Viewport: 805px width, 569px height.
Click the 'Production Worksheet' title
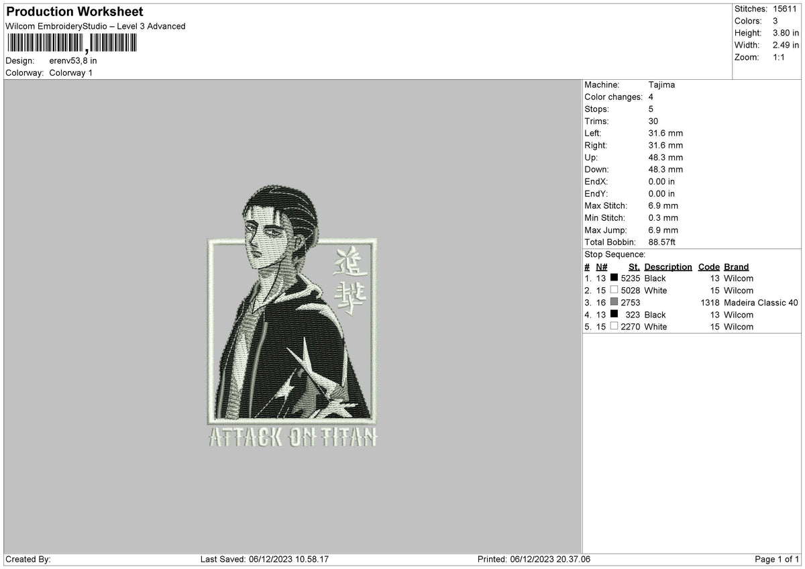pos(74,12)
